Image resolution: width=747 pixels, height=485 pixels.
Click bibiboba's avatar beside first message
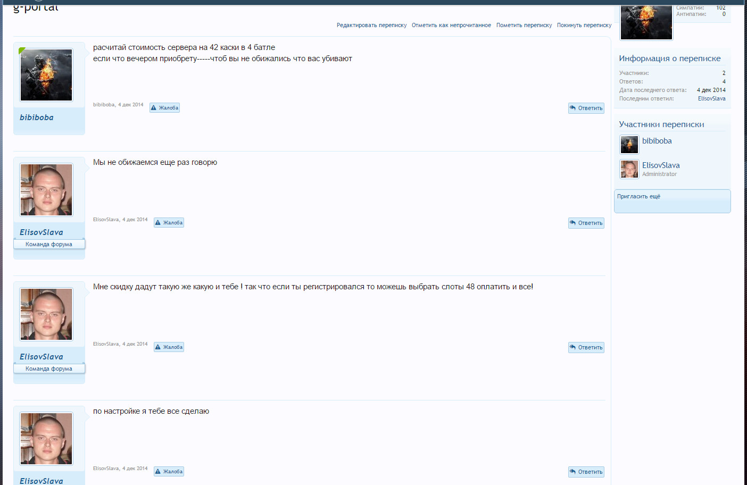(x=46, y=75)
